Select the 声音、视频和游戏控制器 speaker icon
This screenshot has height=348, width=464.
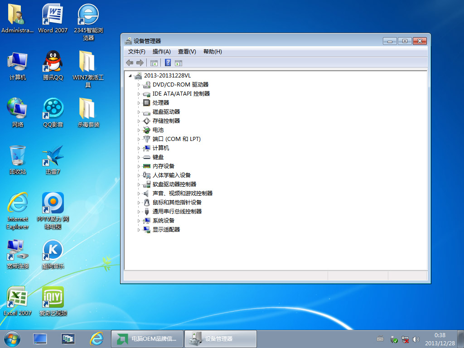(147, 193)
